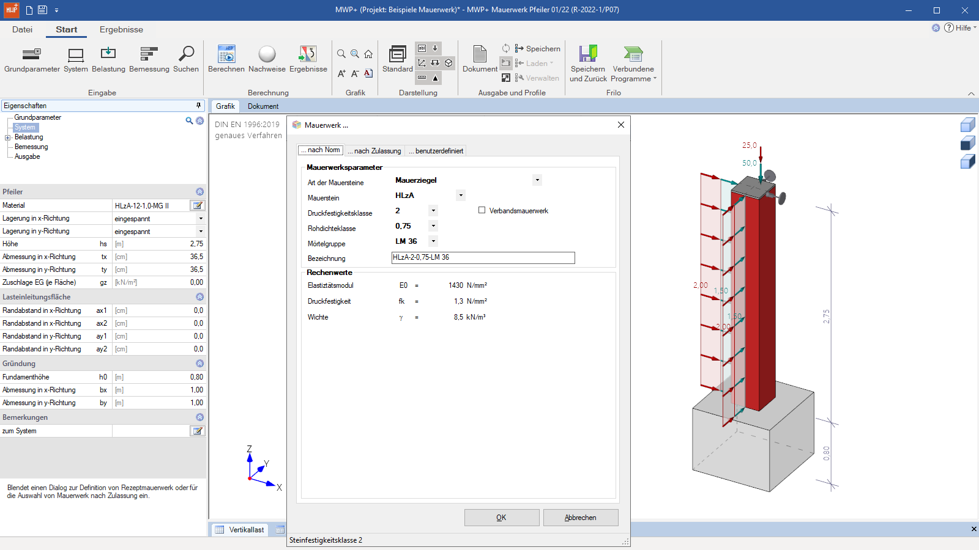The image size is (979, 550).
Task: Open the Belastung input icon
Action: click(x=108, y=60)
